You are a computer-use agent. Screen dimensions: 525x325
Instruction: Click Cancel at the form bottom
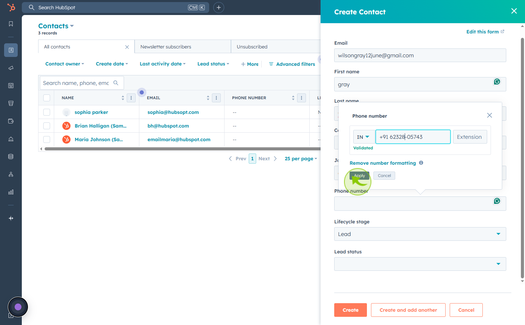click(x=466, y=310)
